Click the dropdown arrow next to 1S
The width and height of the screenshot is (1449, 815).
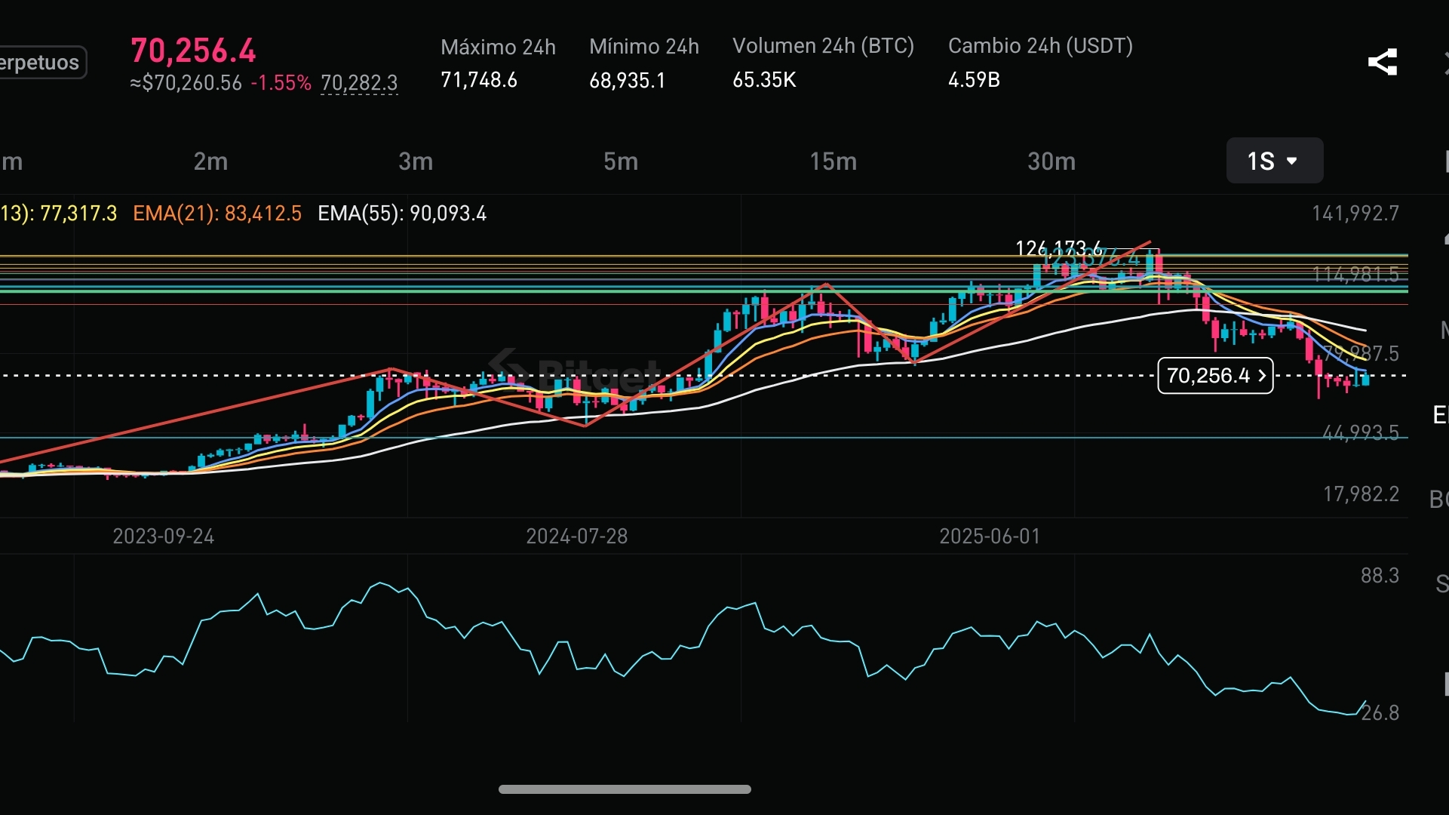click(x=1292, y=161)
